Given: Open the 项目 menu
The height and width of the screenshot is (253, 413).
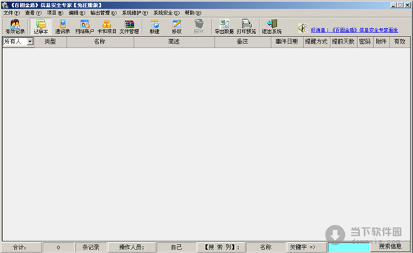Looking at the screenshot, I should (x=55, y=13).
